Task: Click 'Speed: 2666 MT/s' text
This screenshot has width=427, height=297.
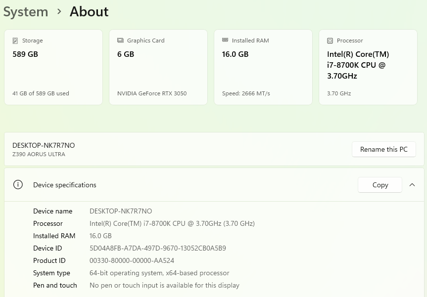Action: pyautogui.click(x=246, y=93)
